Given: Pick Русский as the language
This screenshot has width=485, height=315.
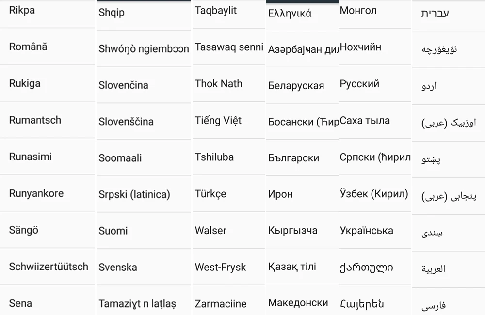Looking at the screenshot, I should (x=375, y=83).
